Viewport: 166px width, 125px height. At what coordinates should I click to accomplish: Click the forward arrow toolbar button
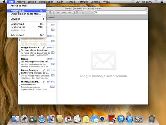pyautogui.click(x=70, y=12)
